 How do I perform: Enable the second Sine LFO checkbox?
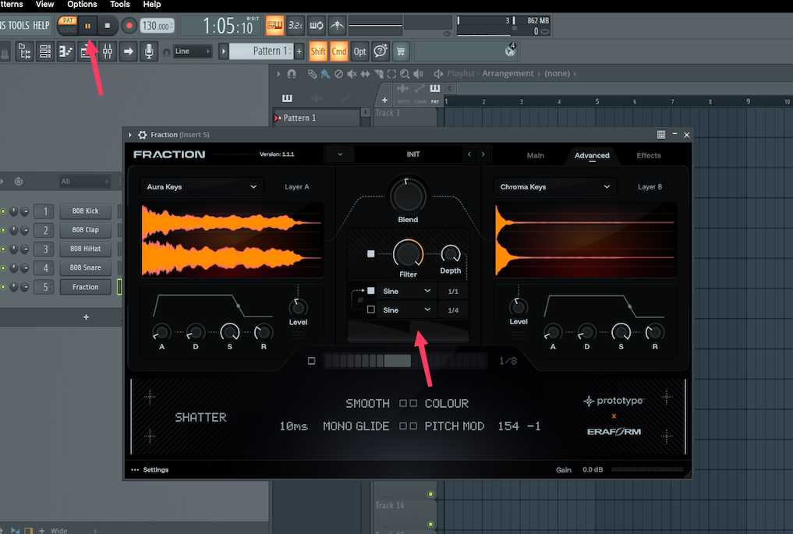point(371,309)
